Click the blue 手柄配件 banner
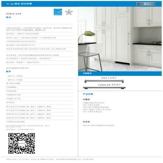 point(120,73)
